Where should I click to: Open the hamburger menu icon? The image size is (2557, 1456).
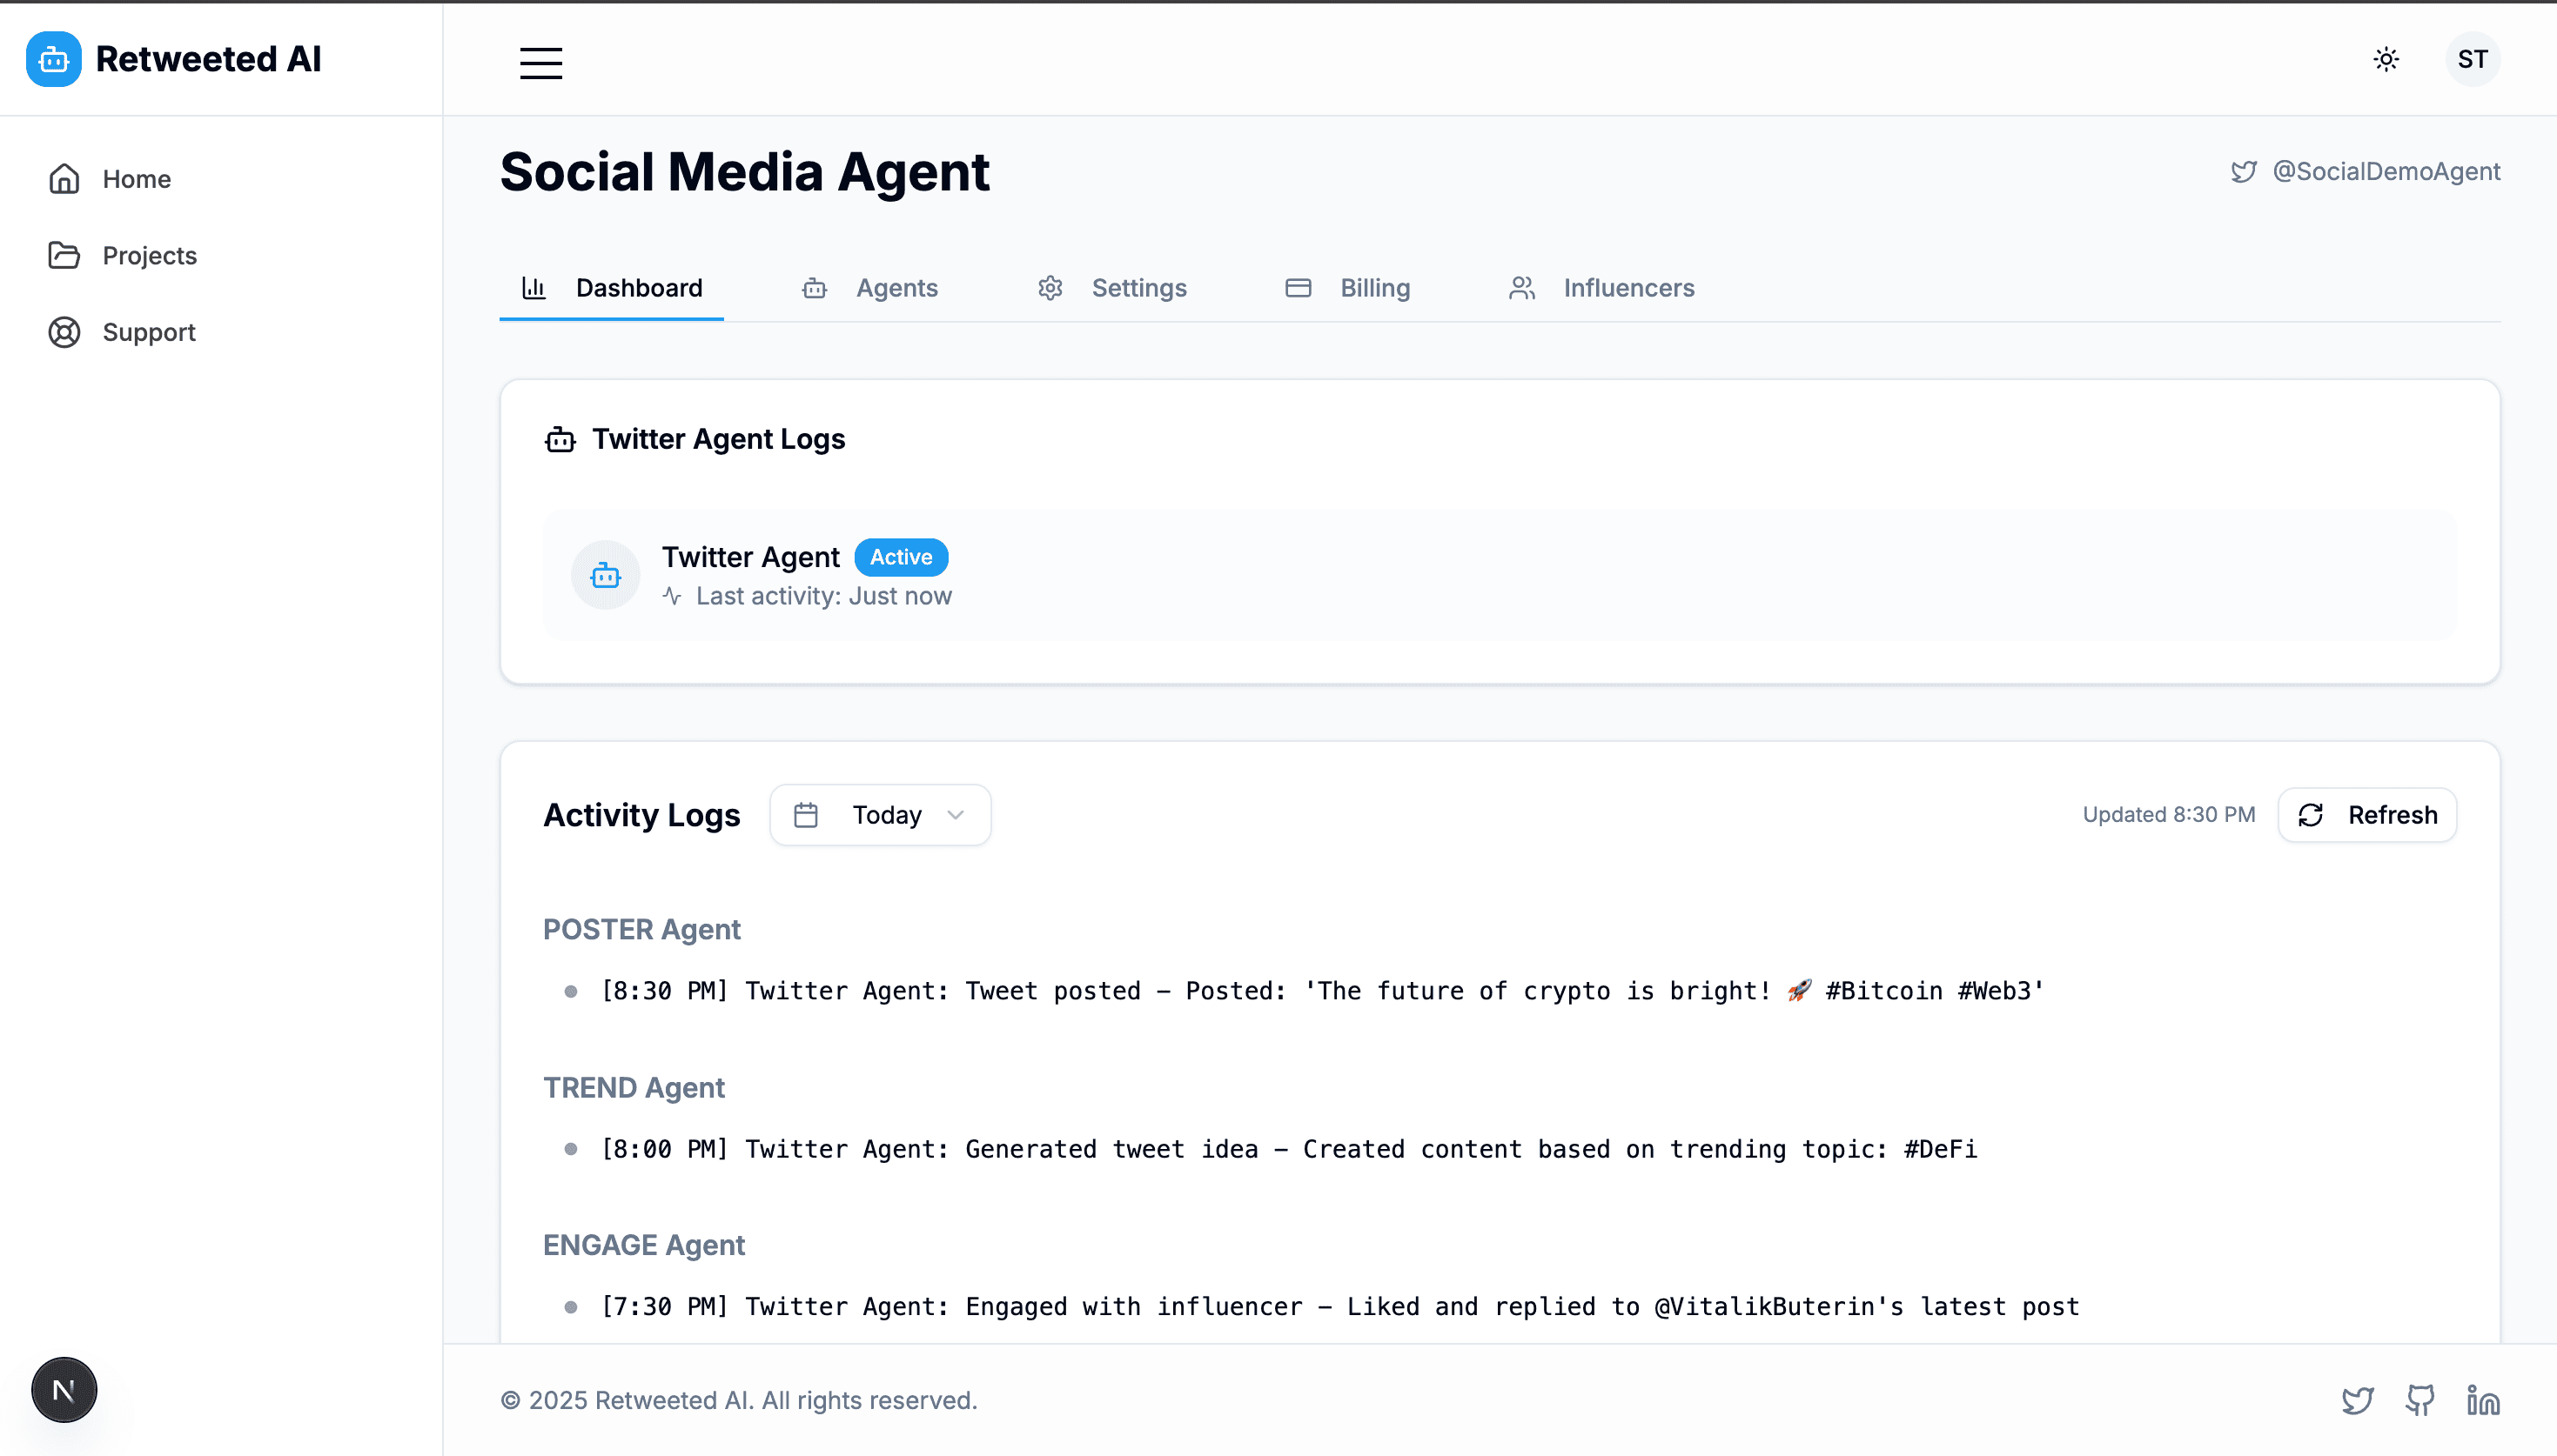click(x=540, y=63)
